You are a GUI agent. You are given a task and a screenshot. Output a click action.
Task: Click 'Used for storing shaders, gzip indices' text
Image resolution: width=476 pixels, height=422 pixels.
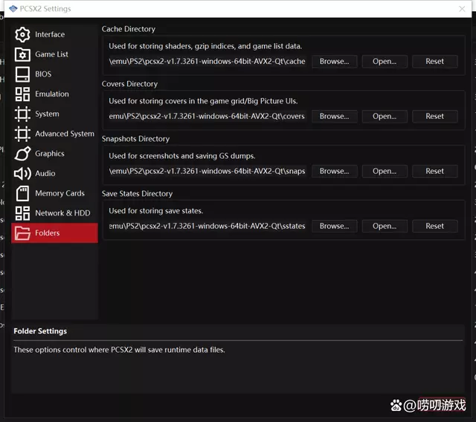point(205,46)
